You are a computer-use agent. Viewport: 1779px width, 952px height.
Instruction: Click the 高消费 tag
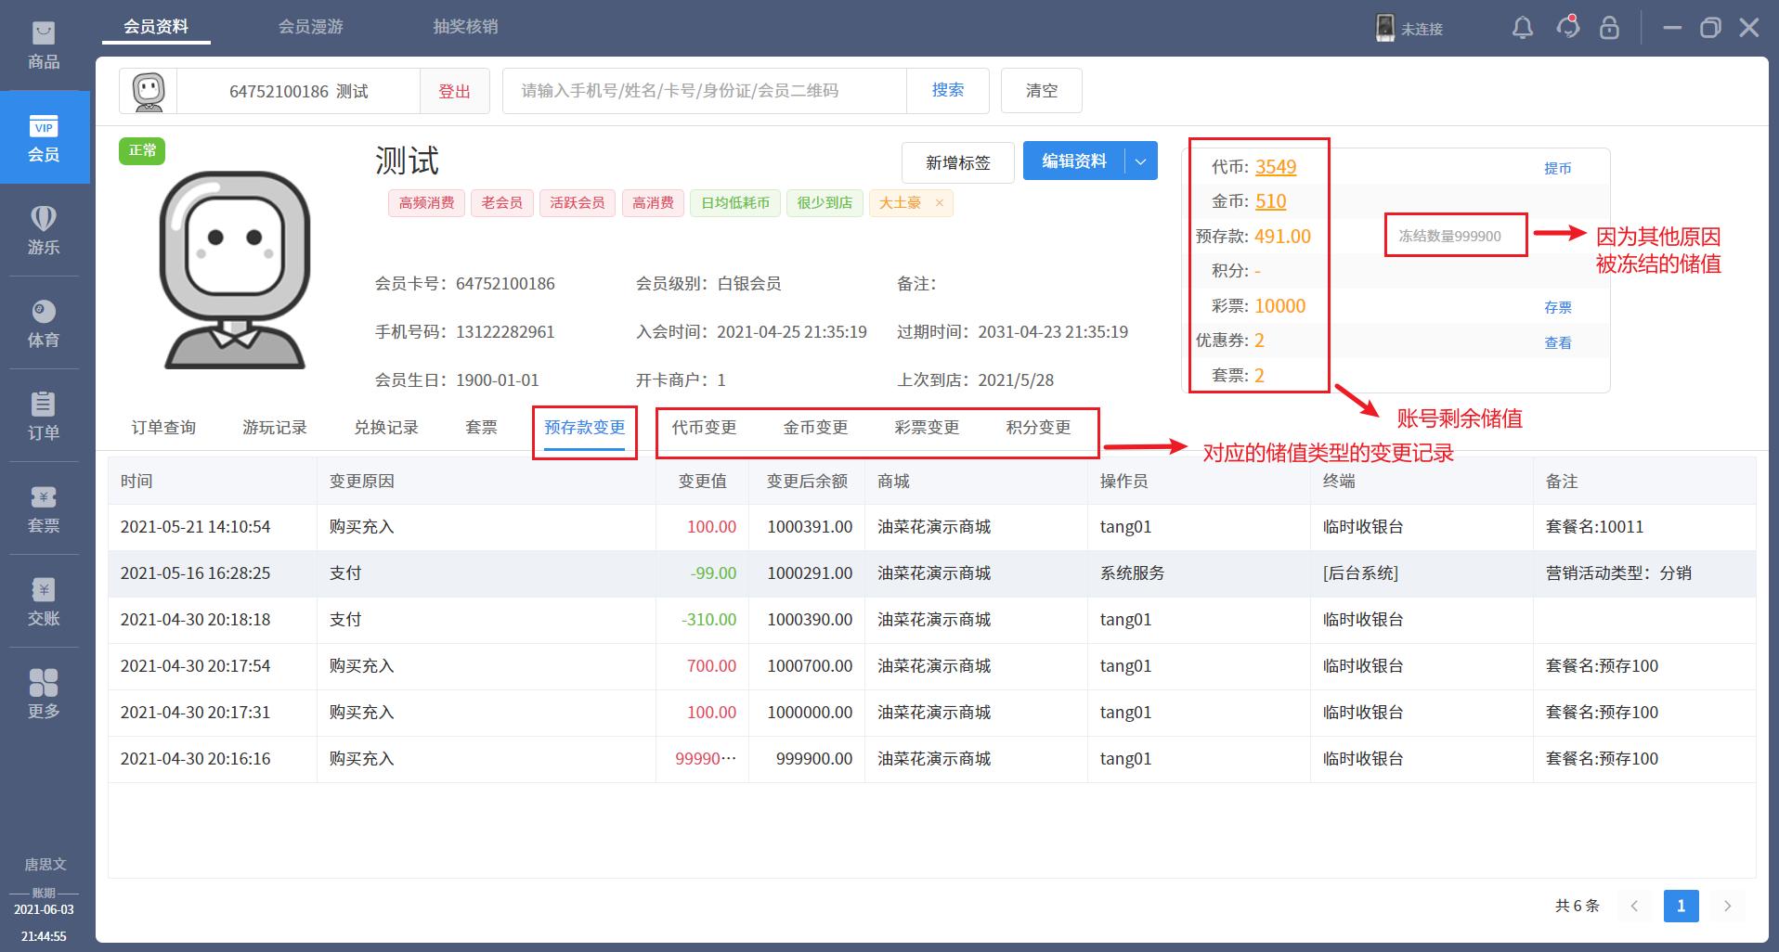(x=653, y=203)
